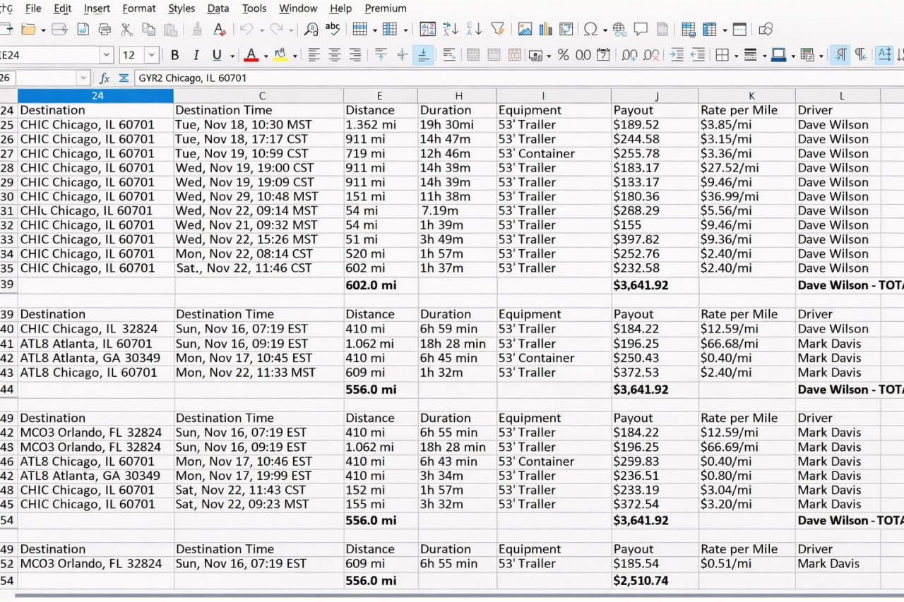Click Format as Date calendar icon

(x=603, y=55)
